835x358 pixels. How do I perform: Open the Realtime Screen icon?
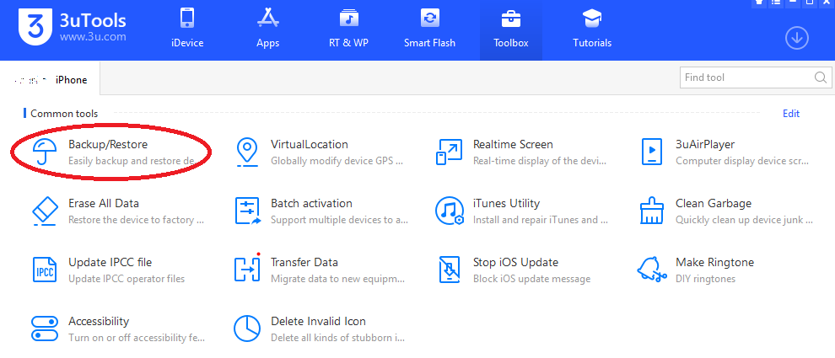[x=450, y=152]
